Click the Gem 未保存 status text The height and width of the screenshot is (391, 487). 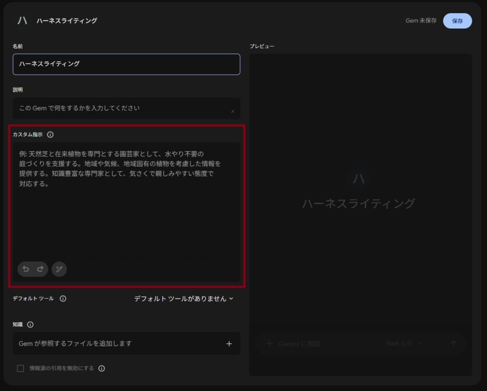(x=421, y=20)
